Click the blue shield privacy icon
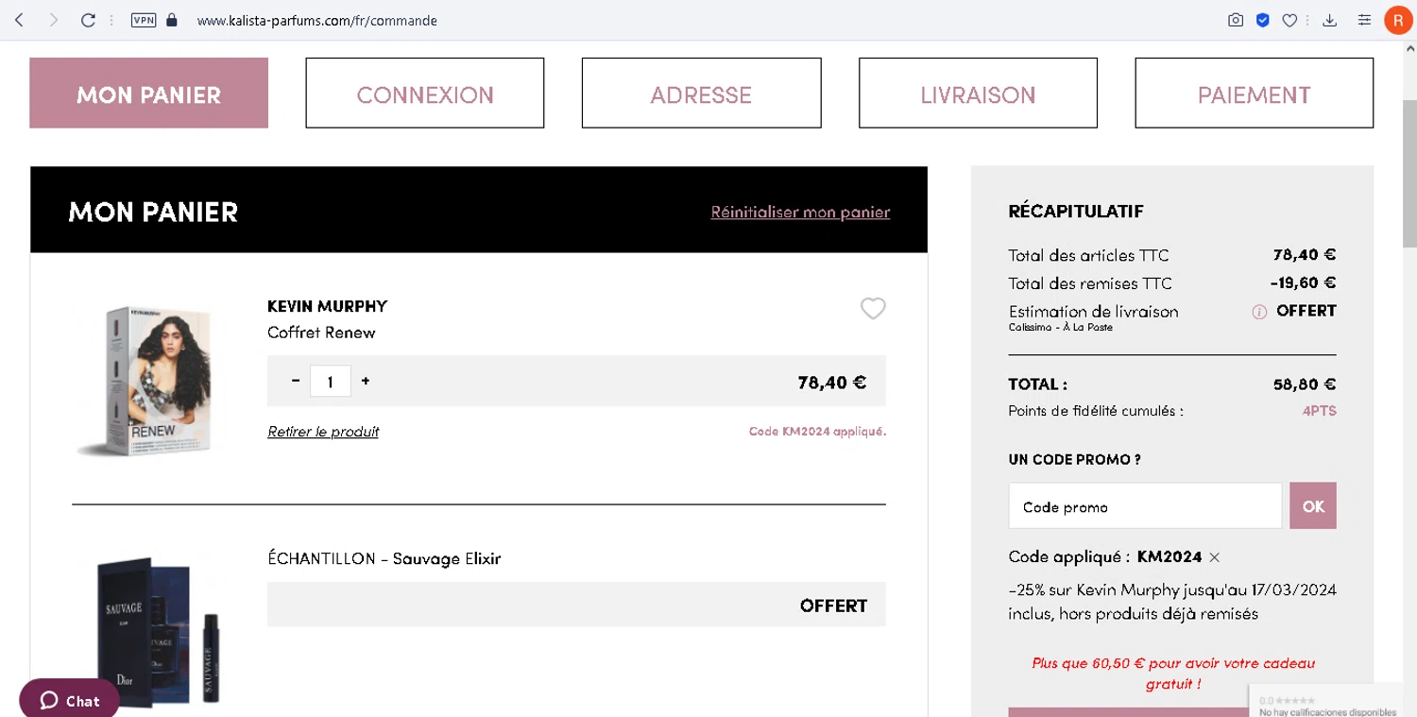Viewport: 1417px width, 717px height. (x=1263, y=20)
